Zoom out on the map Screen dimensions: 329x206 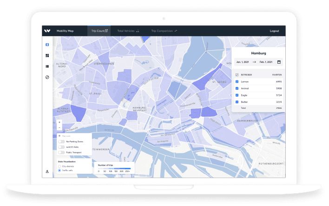tap(59, 127)
